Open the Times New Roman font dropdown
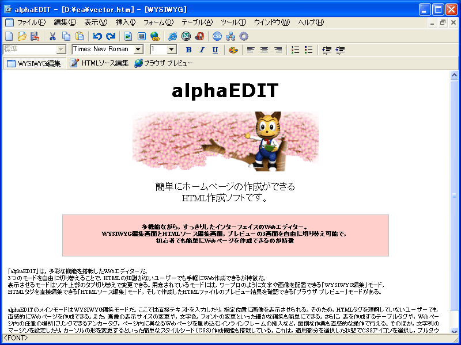461x345 pixels. click(x=138, y=49)
